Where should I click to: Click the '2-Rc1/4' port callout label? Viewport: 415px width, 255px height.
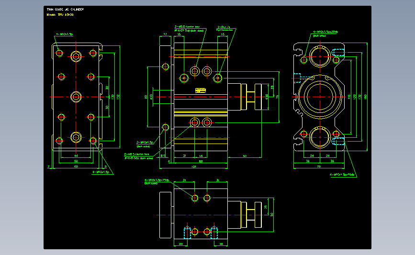pos(224,27)
